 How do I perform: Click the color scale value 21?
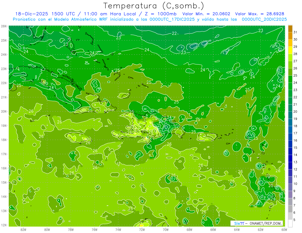tap(295, 104)
